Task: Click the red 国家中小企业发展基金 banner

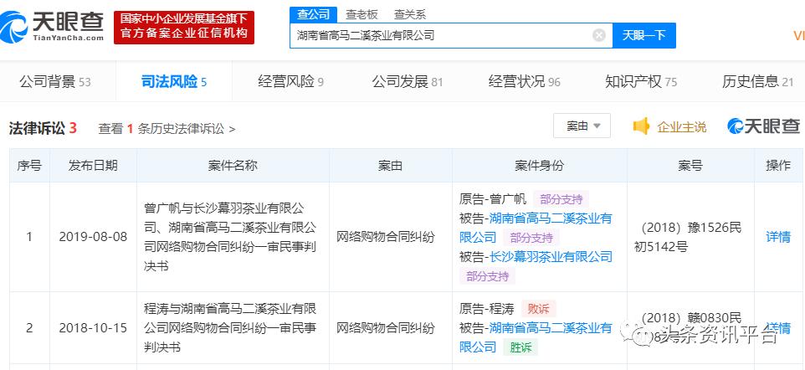Action: (184, 27)
